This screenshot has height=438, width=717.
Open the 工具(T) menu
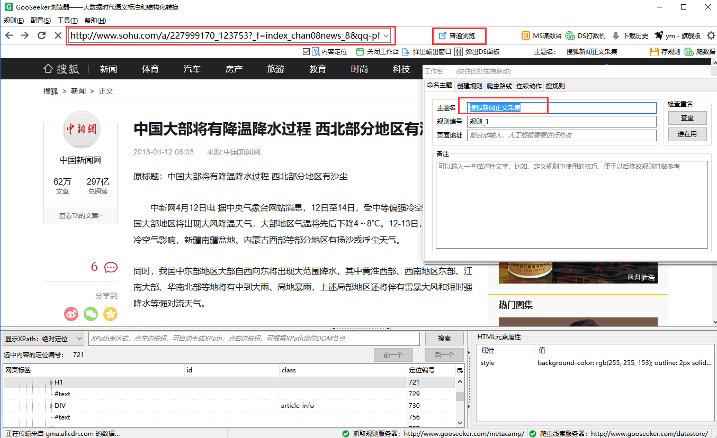(68, 21)
